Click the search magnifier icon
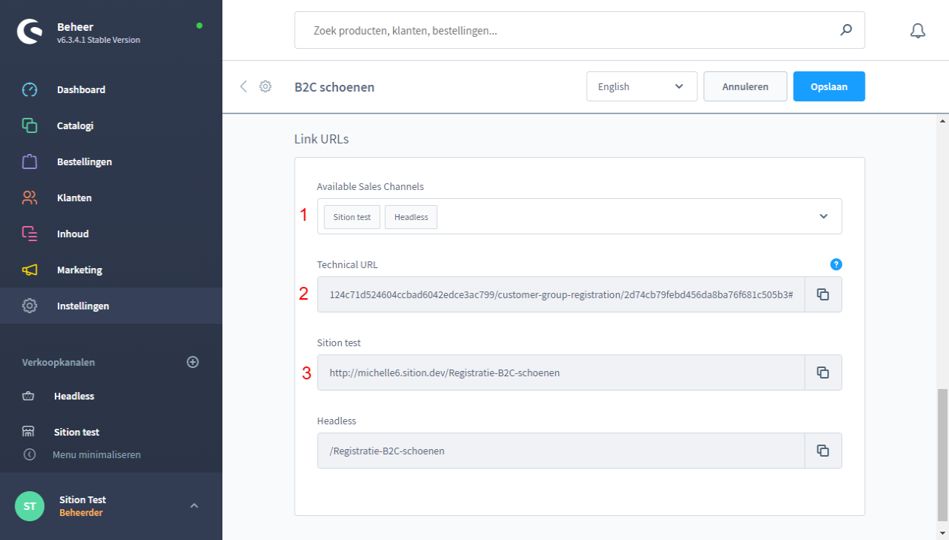This screenshot has height=540, width=949. [846, 31]
